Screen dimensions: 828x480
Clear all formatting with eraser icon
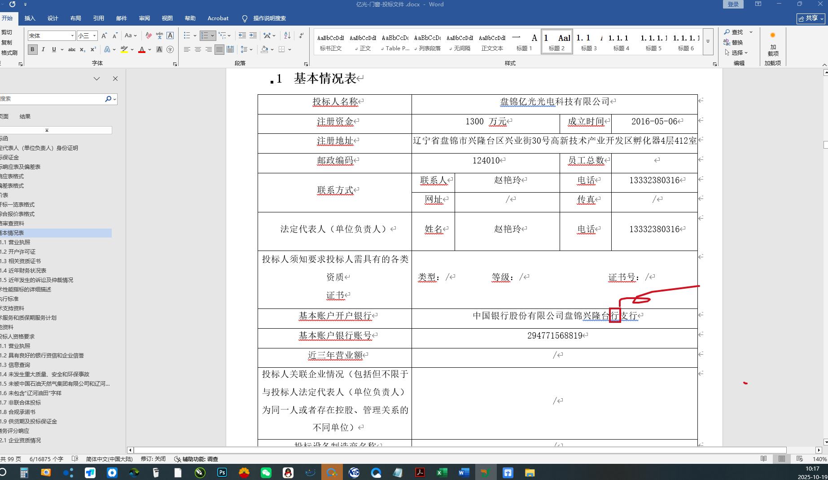point(149,35)
